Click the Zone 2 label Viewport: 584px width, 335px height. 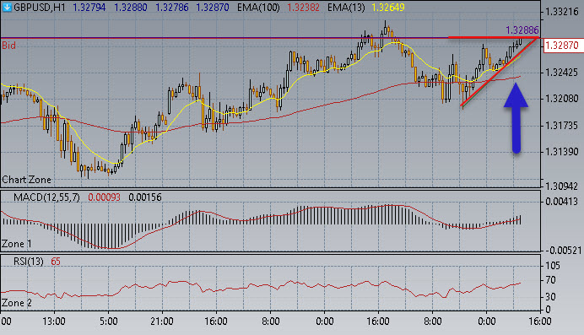point(17,303)
